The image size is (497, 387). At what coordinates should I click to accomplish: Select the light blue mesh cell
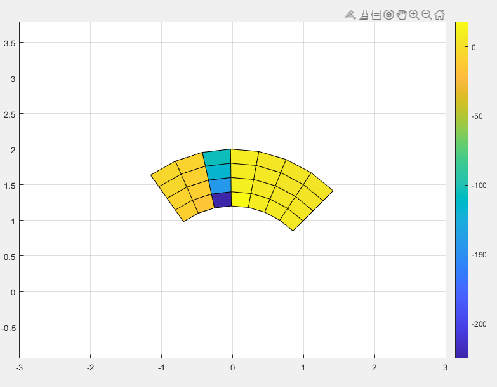[x=220, y=186]
